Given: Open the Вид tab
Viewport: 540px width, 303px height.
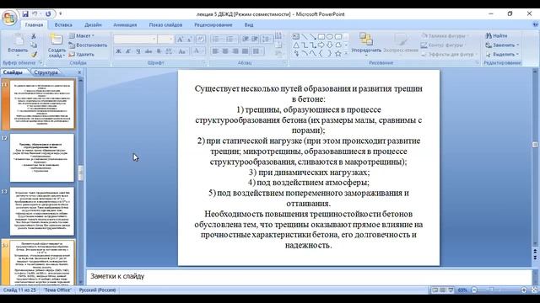Looking at the screenshot, I should 249,25.
